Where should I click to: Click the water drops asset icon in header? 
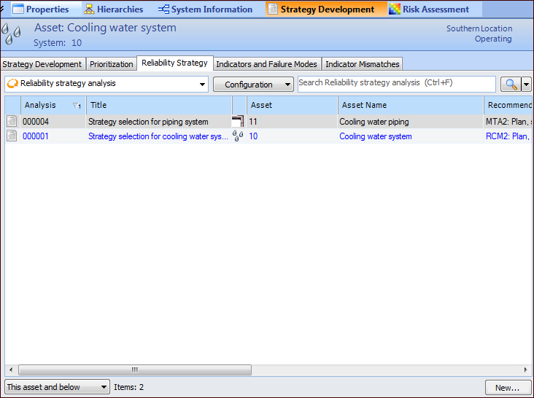[11, 34]
